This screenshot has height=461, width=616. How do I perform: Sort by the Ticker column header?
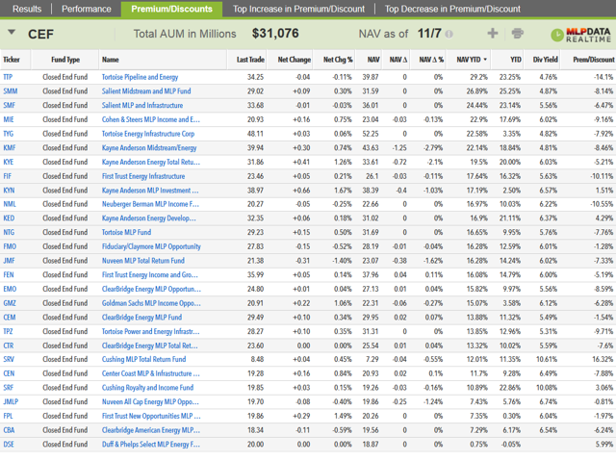12,60
